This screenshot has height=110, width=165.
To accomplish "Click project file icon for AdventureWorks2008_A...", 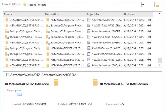I will [89, 65].
